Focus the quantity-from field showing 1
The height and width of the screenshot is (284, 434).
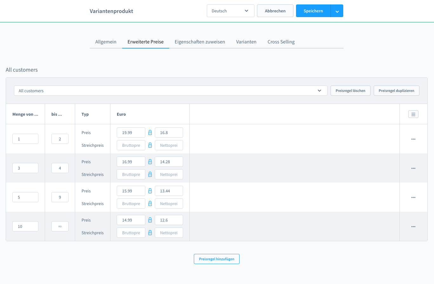click(x=25, y=139)
